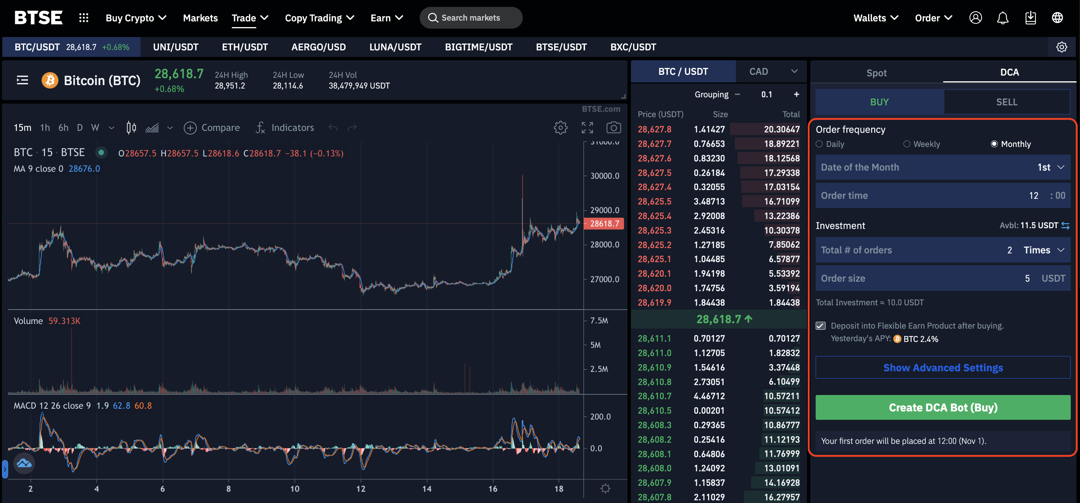
Task: Click the Order size input field
Action: click(x=943, y=278)
